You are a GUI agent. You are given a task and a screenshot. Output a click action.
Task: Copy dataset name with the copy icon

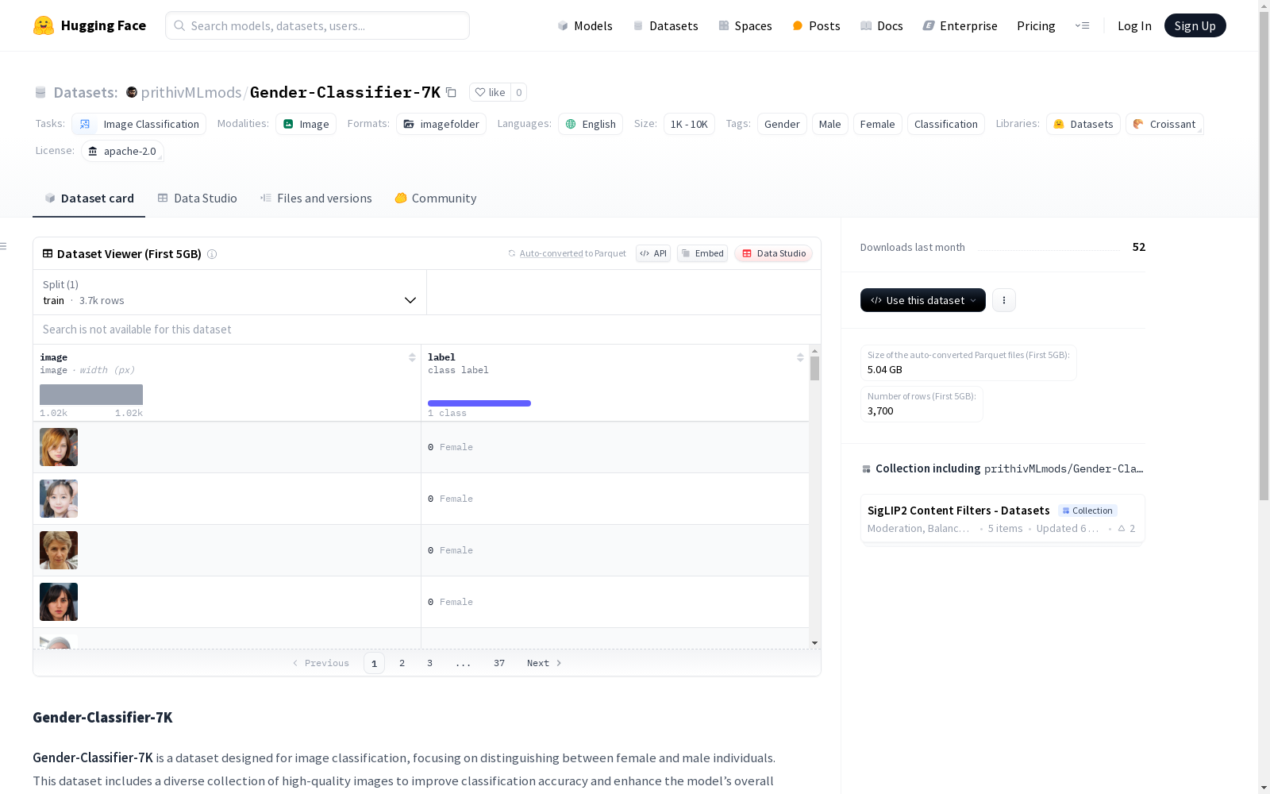pyautogui.click(x=451, y=92)
